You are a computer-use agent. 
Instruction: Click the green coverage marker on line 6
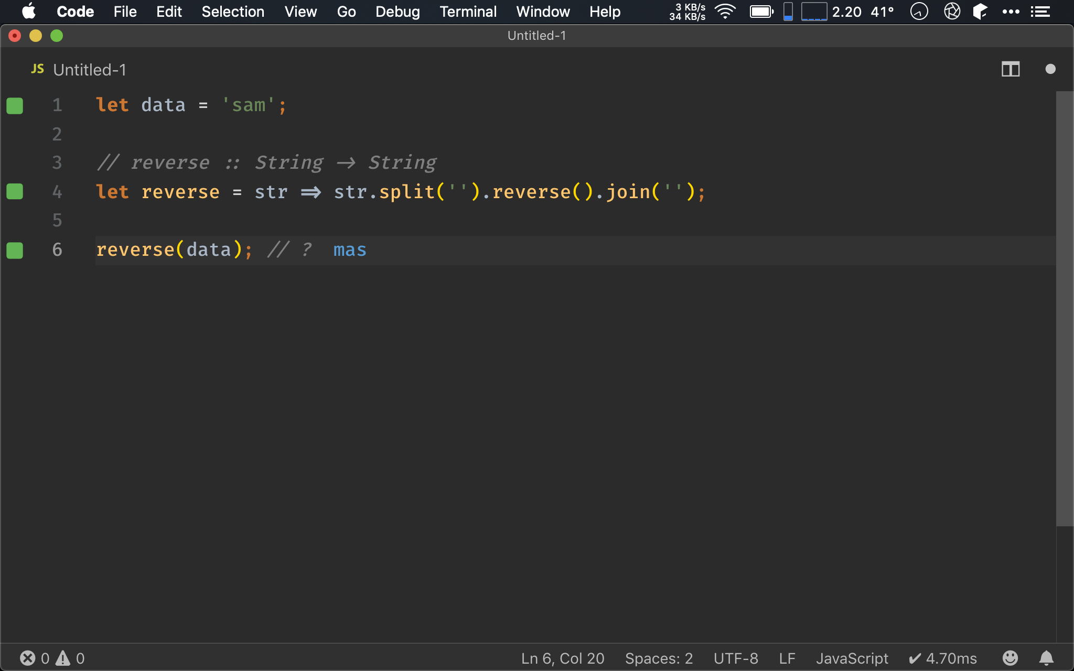(15, 250)
